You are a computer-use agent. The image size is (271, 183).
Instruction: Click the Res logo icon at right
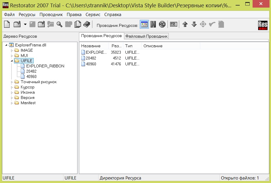coord(263,25)
